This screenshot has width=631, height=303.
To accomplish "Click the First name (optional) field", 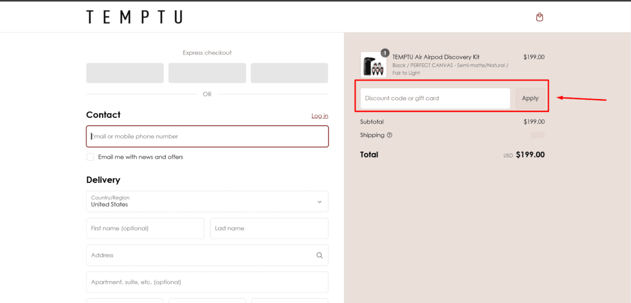I will pyautogui.click(x=145, y=229).
